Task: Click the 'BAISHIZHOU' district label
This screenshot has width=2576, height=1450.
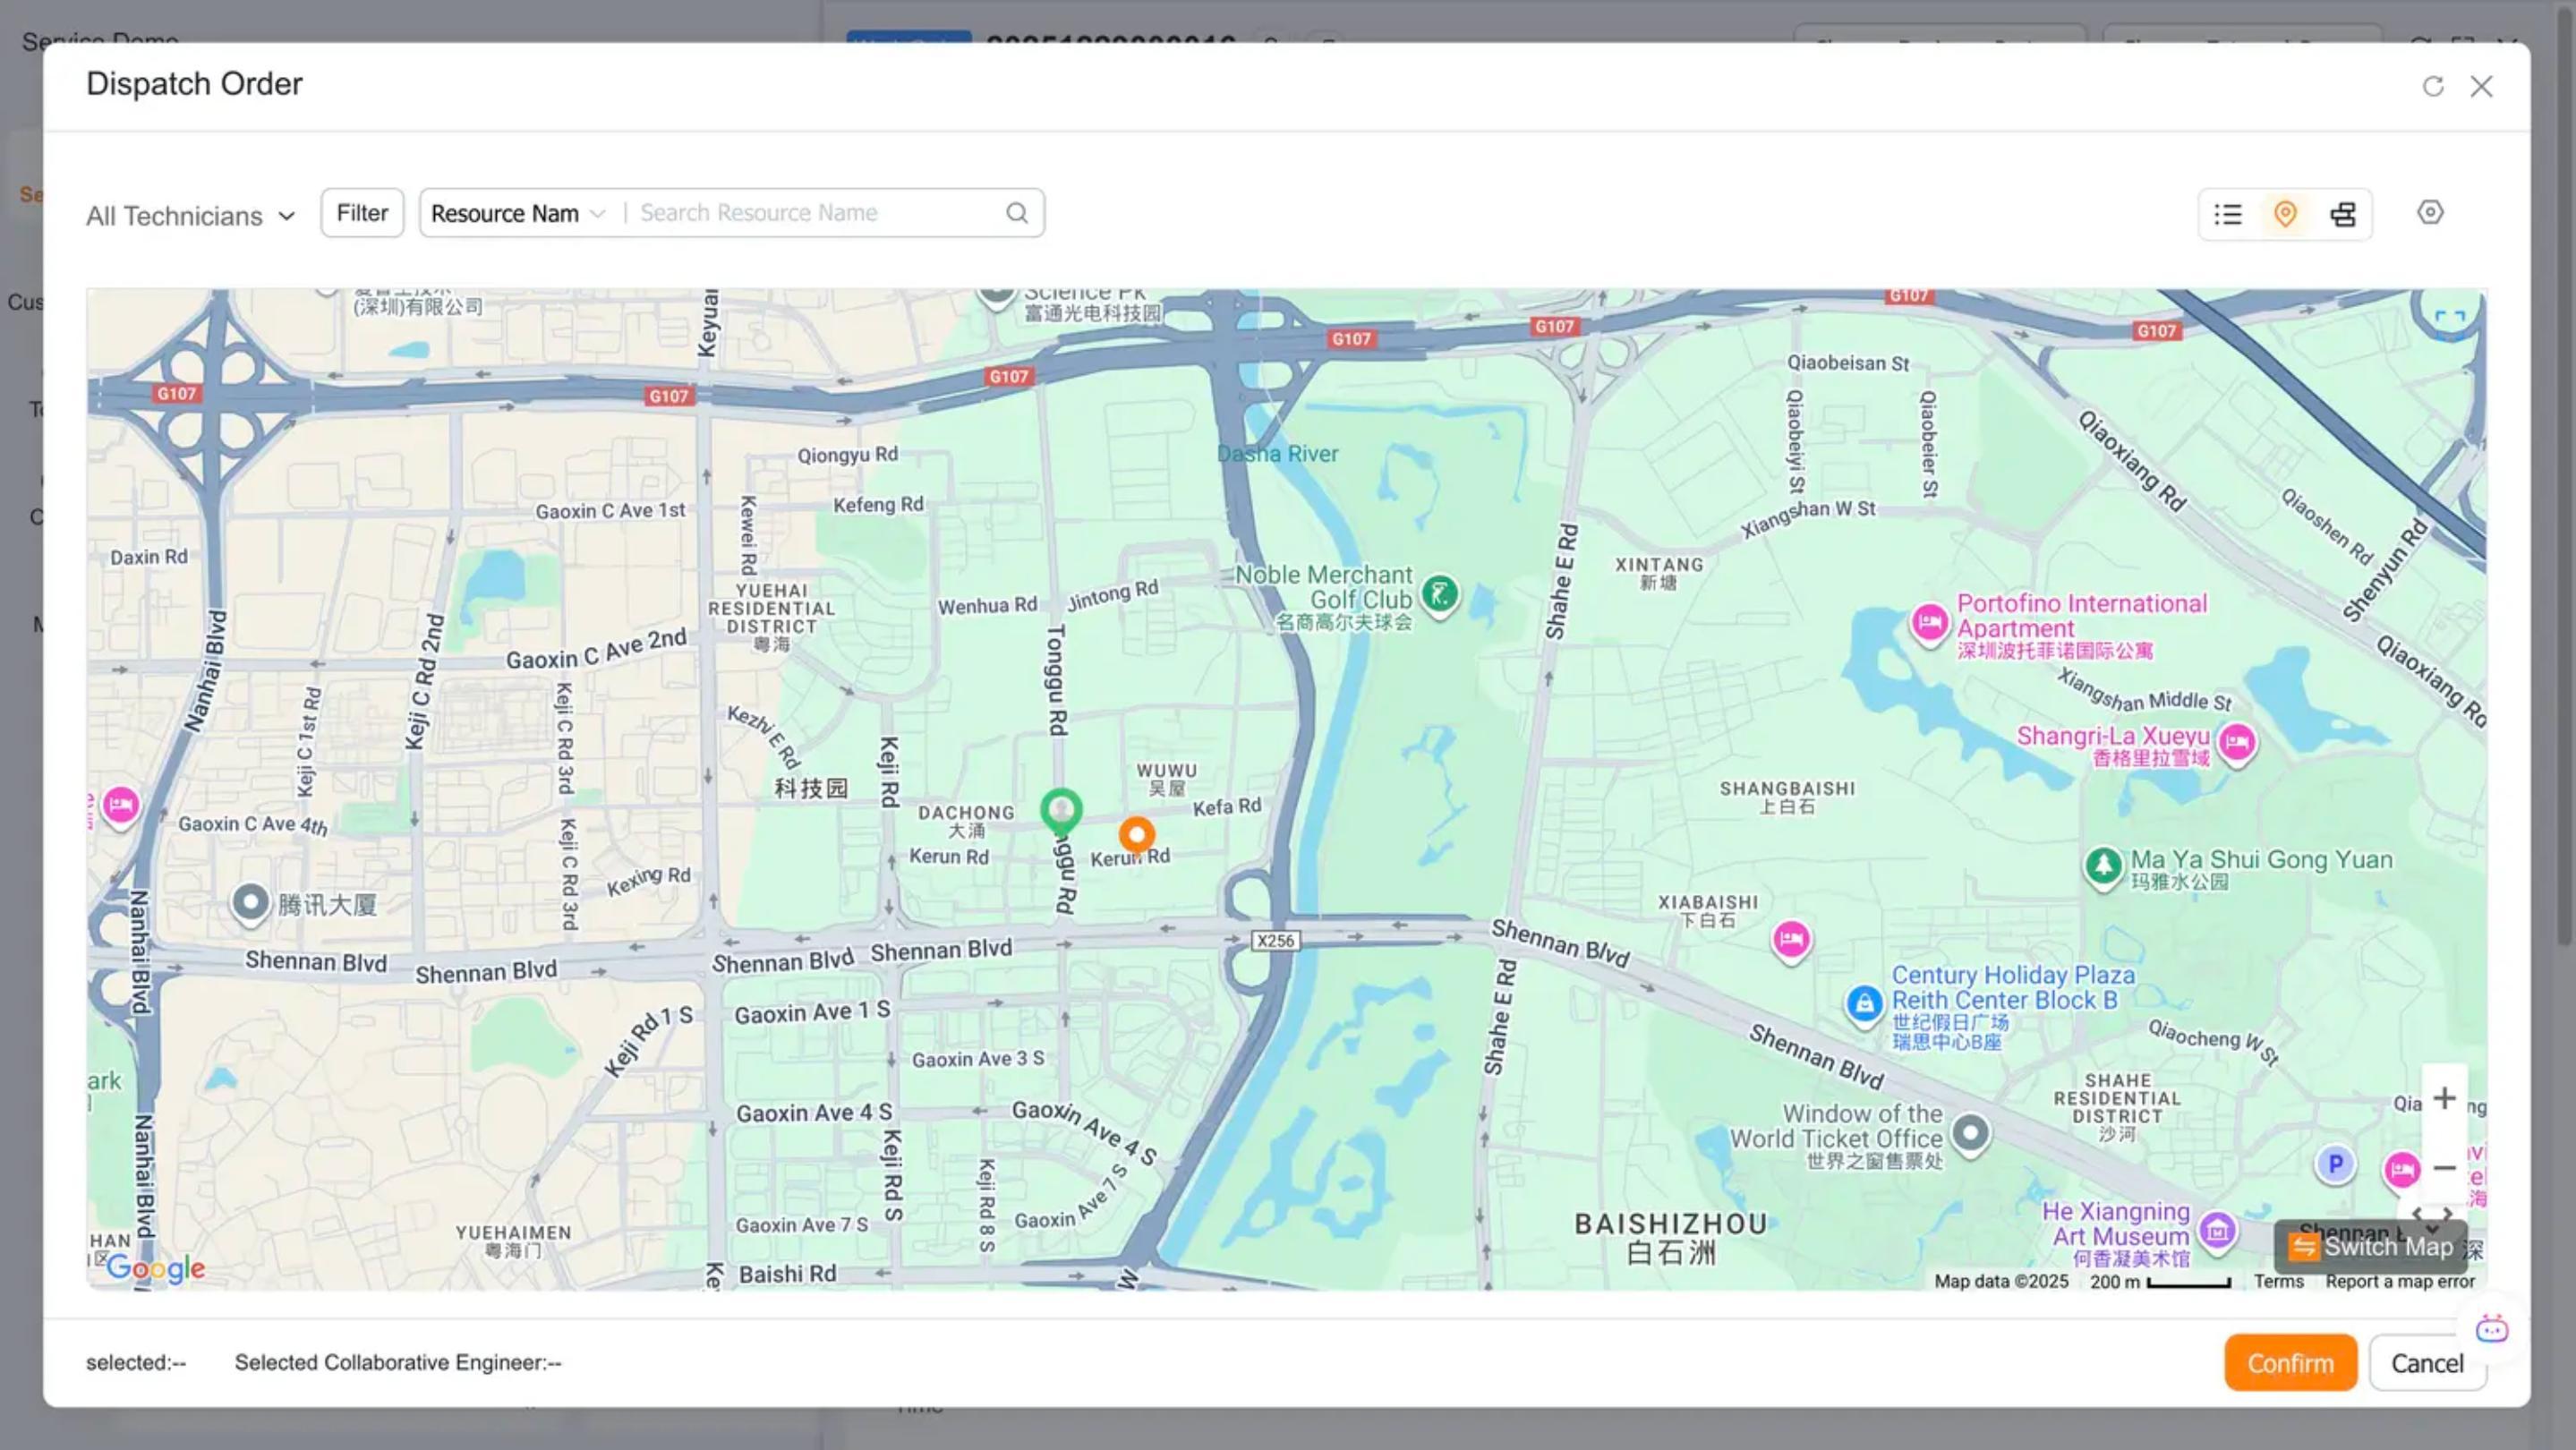Action: [1670, 1224]
